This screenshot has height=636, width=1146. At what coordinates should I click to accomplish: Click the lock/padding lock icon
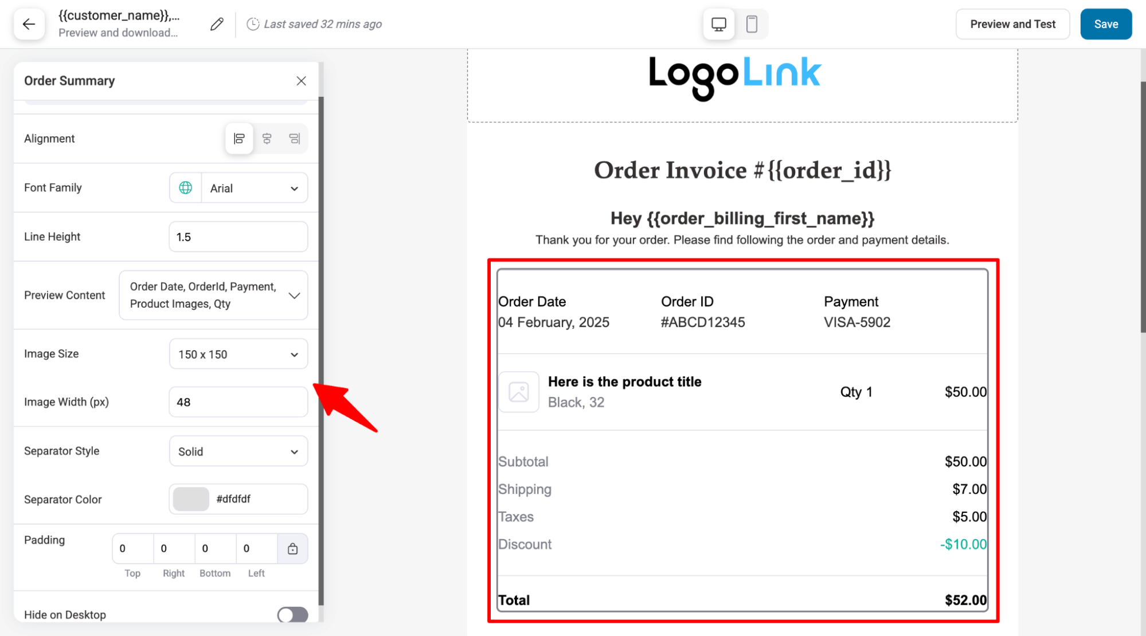pos(293,548)
